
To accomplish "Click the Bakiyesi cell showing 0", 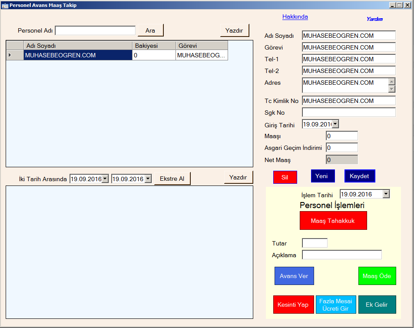I will (x=154, y=55).
